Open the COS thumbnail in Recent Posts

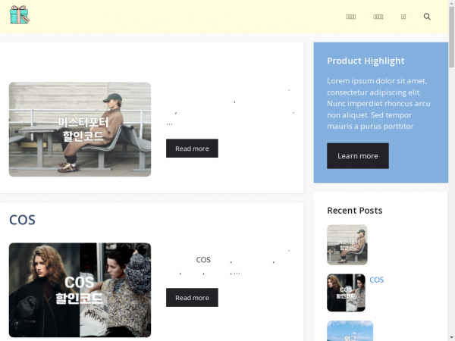[346, 293]
